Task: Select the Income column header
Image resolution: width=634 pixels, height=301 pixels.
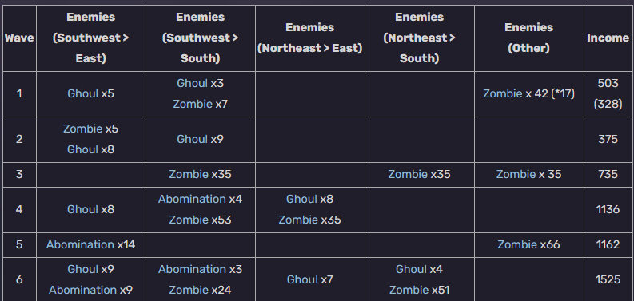Action: (608, 38)
